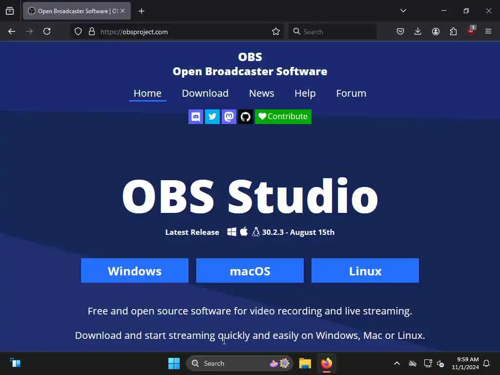Click the browser forward arrow
This screenshot has width=500, height=375.
point(29,32)
